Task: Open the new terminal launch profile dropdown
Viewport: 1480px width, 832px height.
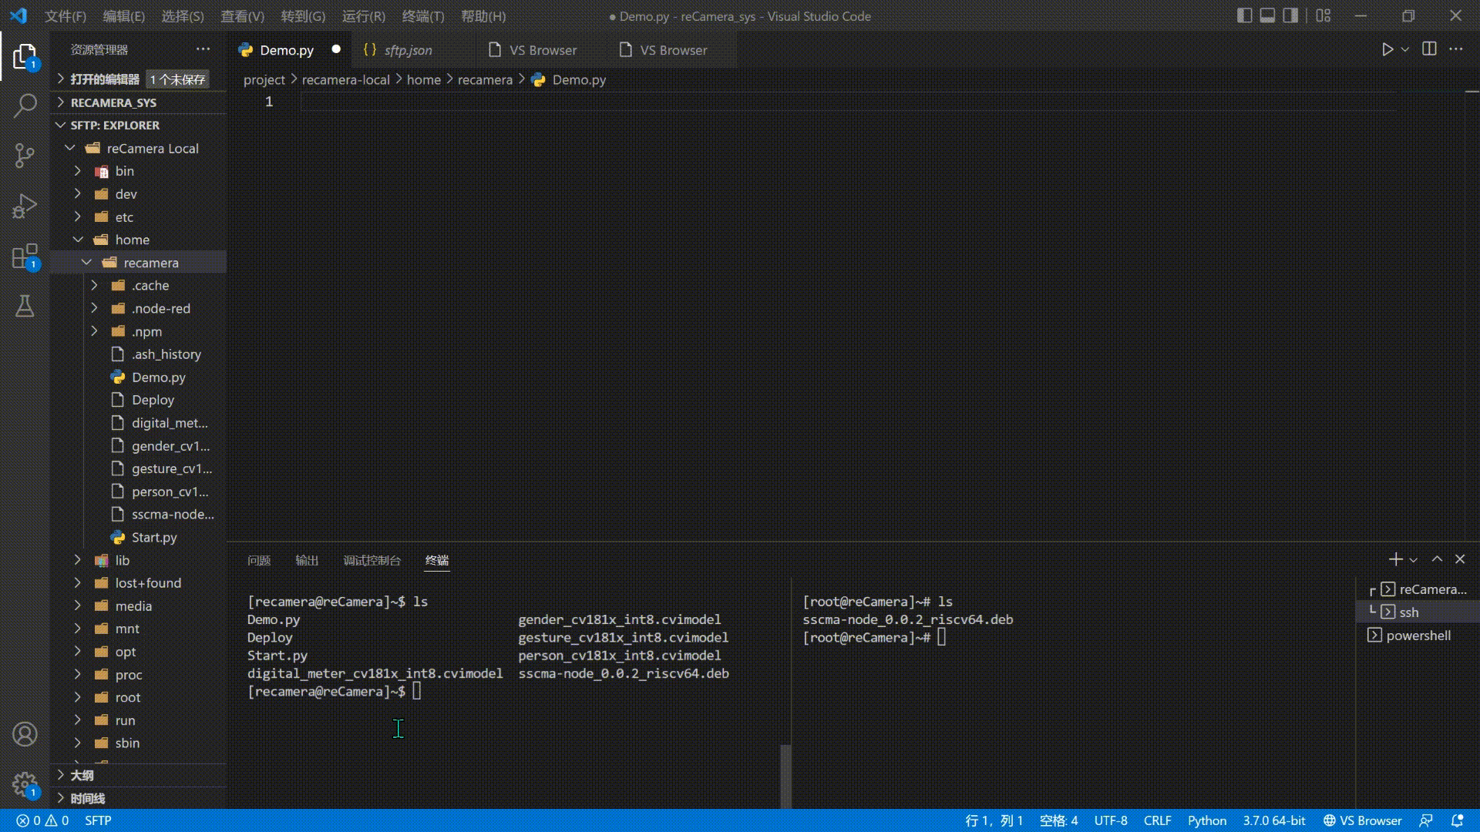Action: [1414, 560]
